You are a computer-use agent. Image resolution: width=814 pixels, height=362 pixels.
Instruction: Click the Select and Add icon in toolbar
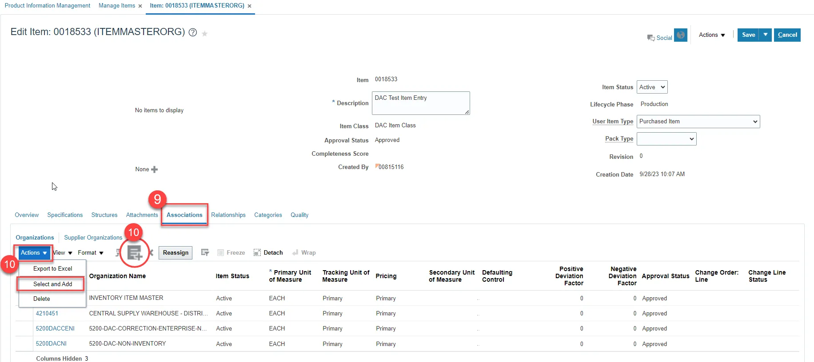134,253
